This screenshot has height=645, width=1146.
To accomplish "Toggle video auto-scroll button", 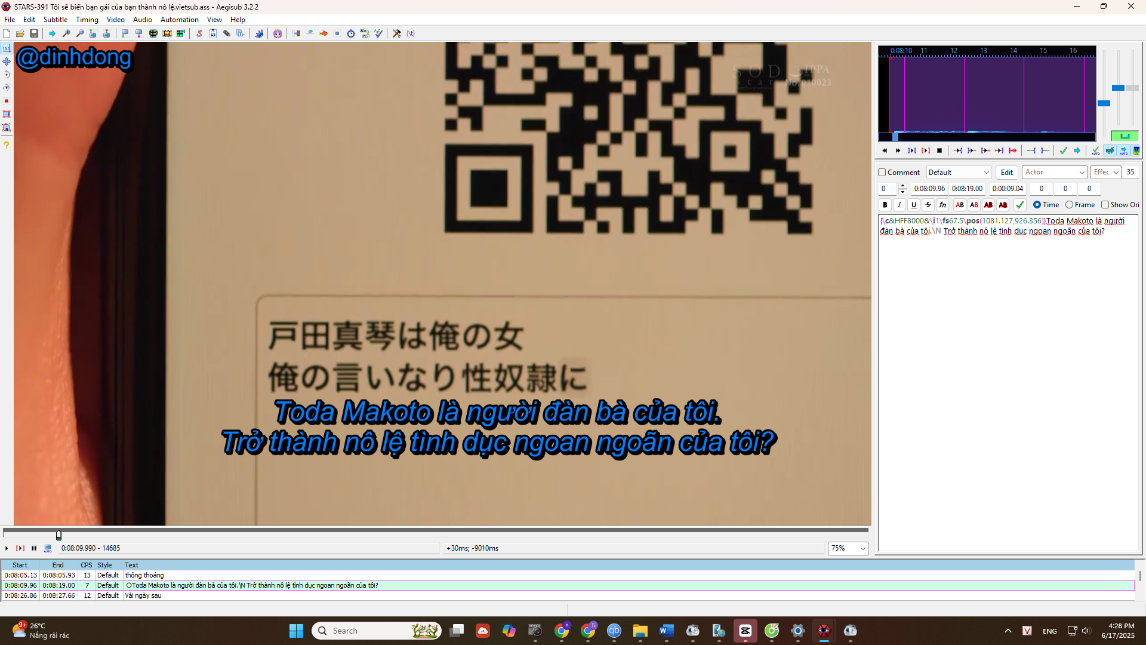I will point(48,548).
